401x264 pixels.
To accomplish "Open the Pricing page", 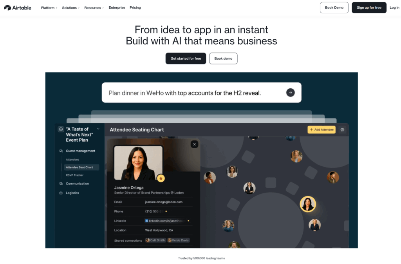I will (135, 8).
